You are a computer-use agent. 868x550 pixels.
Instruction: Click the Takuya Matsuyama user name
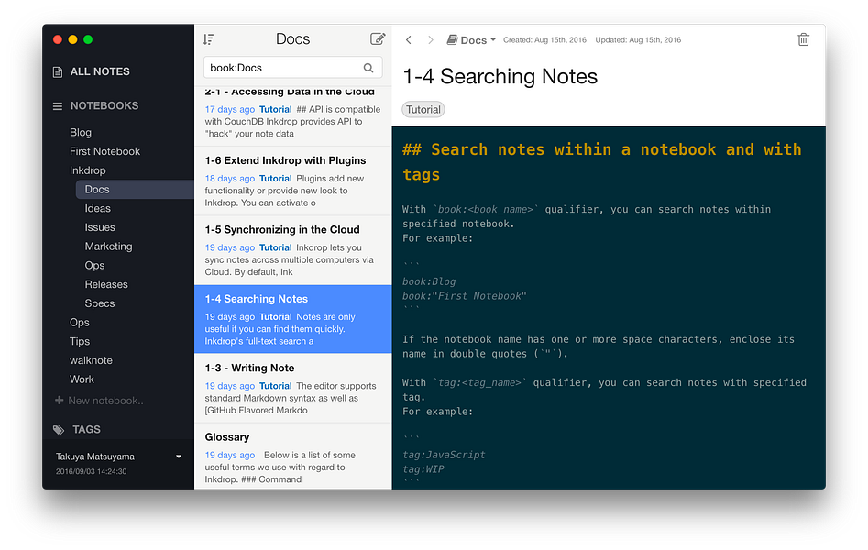pyautogui.click(x=95, y=456)
